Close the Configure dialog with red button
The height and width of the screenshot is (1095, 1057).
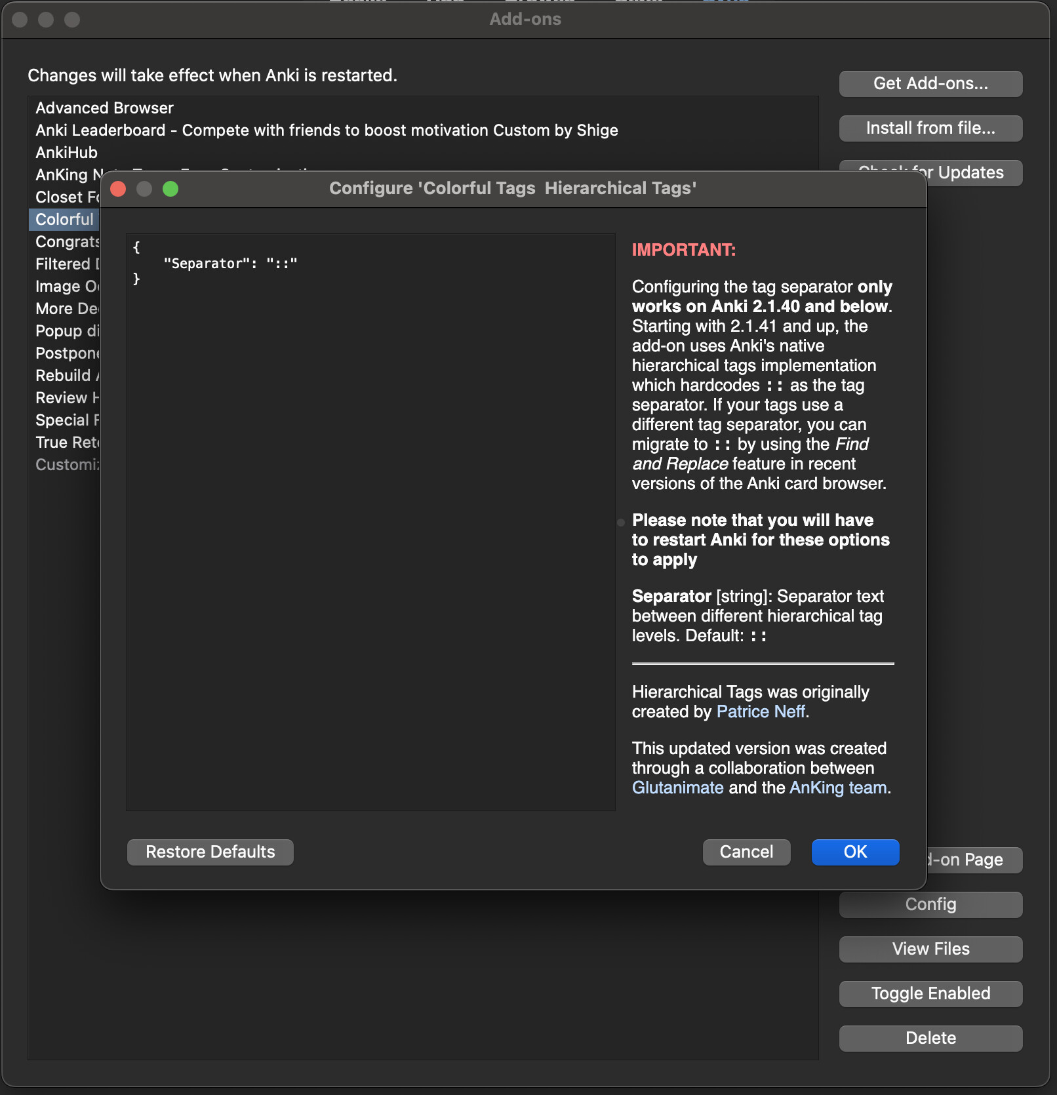pos(118,189)
